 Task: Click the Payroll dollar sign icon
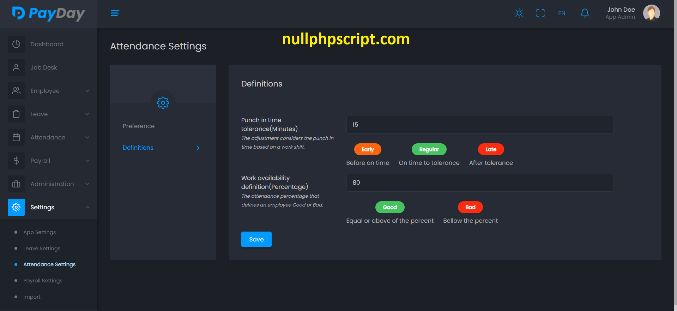pyautogui.click(x=16, y=161)
